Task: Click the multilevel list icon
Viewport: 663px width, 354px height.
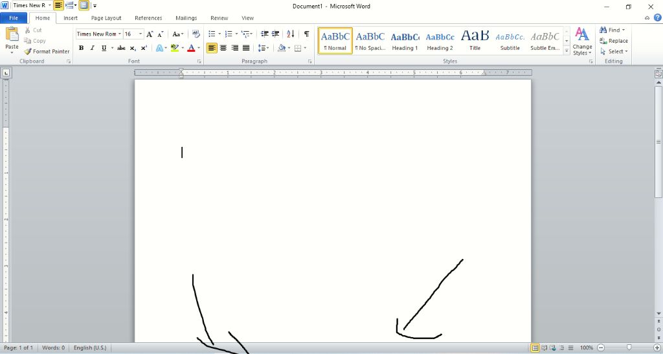Action: pyautogui.click(x=245, y=34)
